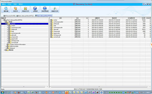Expand the $RECYCLE.BIN node
The image size is (152, 94).
click(6, 46)
